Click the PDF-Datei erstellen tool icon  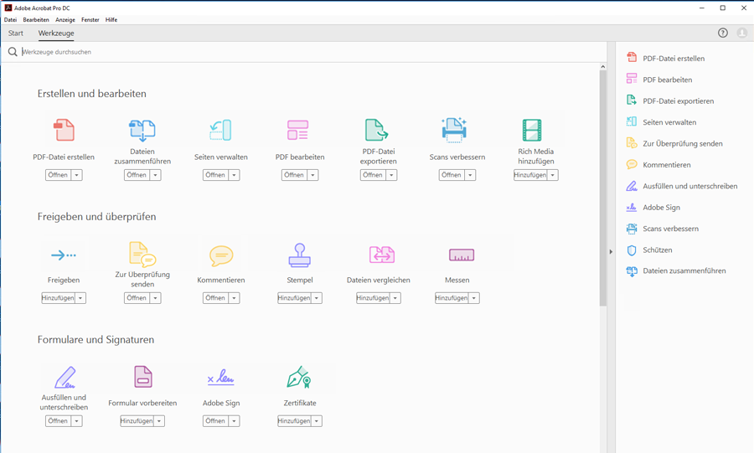coord(64,130)
